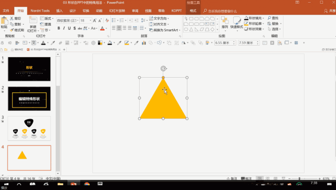Toggle center text alignment
The height and width of the screenshot is (190, 336).
(x=119, y=28)
